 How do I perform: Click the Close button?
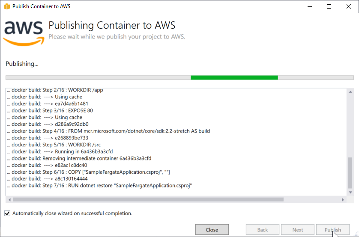[x=212, y=230]
